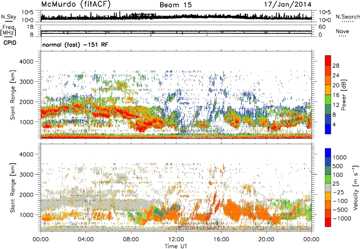Select the Velocity [m s-1] color bar title

click(x=355, y=187)
